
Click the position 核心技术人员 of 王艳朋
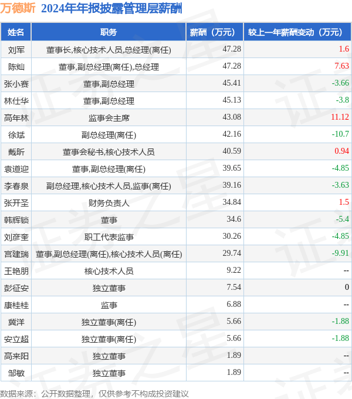pyautogui.click(x=109, y=271)
